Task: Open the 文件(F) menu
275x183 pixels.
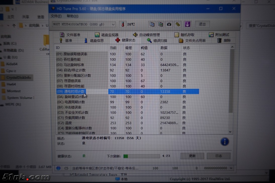Action: (x=56, y=16)
